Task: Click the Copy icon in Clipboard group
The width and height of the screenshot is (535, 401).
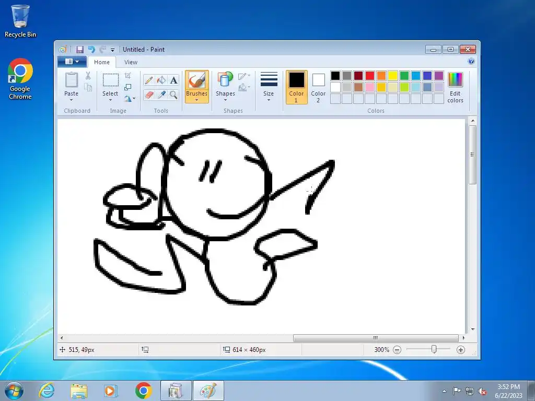Action: [88, 88]
